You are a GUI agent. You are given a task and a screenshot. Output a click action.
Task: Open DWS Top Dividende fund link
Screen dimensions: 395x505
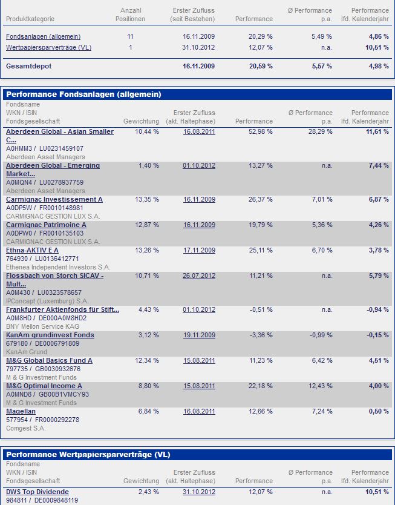[x=38, y=492]
